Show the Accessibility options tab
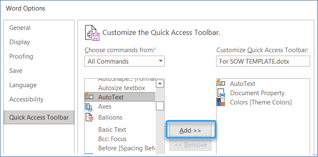Viewport: 318px width, 157px height. (26, 99)
